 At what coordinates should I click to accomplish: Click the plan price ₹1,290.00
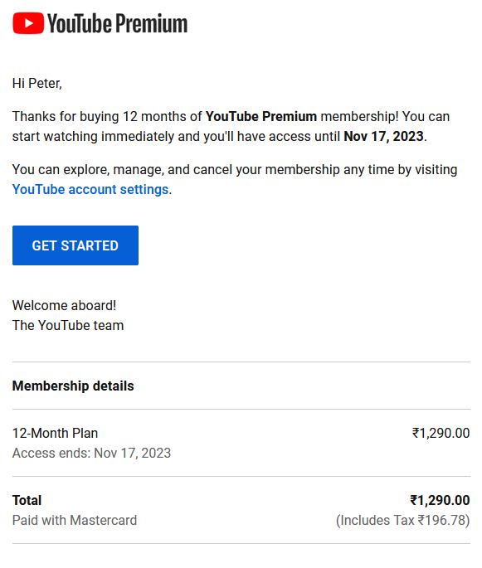tap(441, 433)
